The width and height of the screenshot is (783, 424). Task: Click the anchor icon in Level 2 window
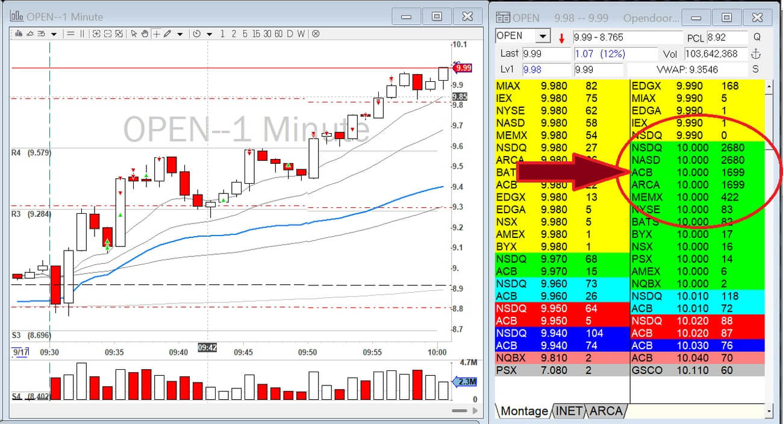click(x=756, y=54)
